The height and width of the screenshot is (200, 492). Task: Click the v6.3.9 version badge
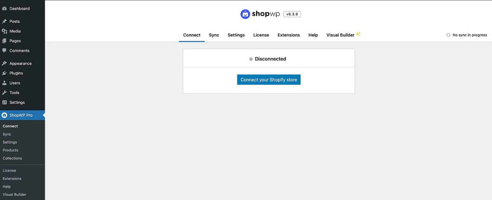pyautogui.click(x=292, y=14)
